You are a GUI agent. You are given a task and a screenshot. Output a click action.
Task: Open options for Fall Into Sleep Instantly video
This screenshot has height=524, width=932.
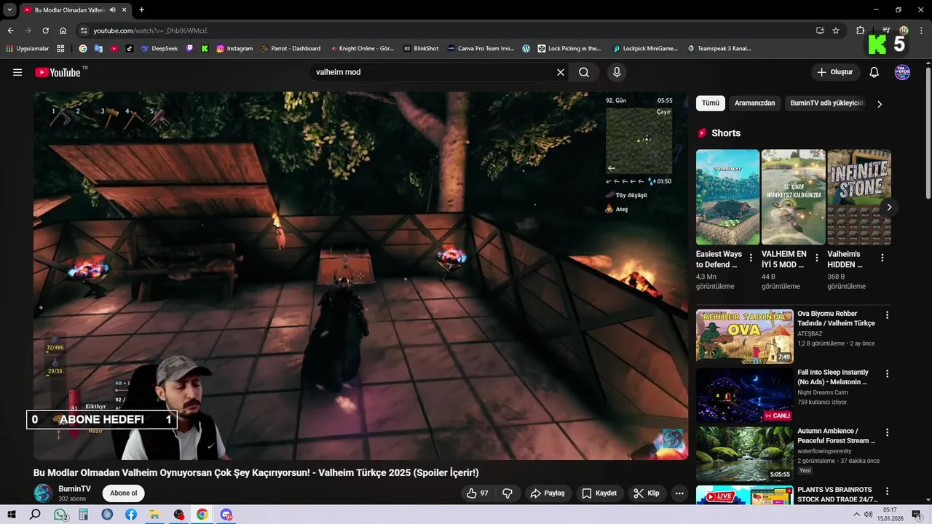(x=887, y=373)
